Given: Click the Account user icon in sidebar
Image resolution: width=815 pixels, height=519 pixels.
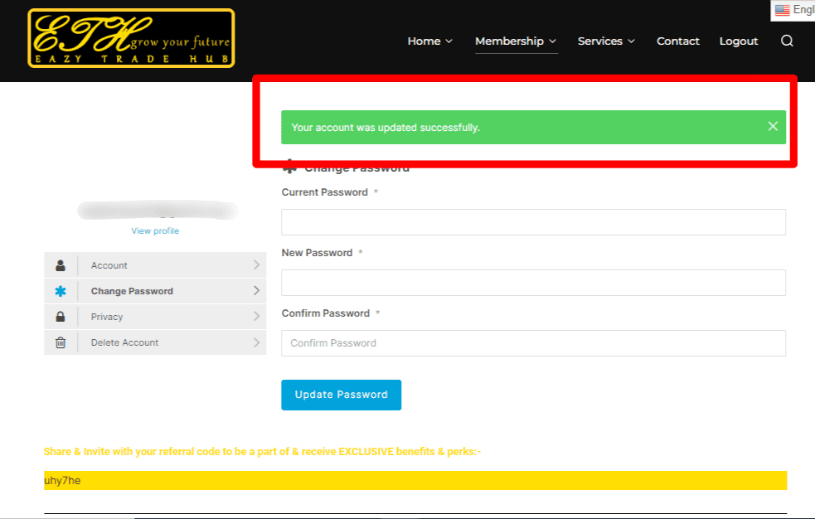Looking at the screenshot, I should tap(61, 265).
